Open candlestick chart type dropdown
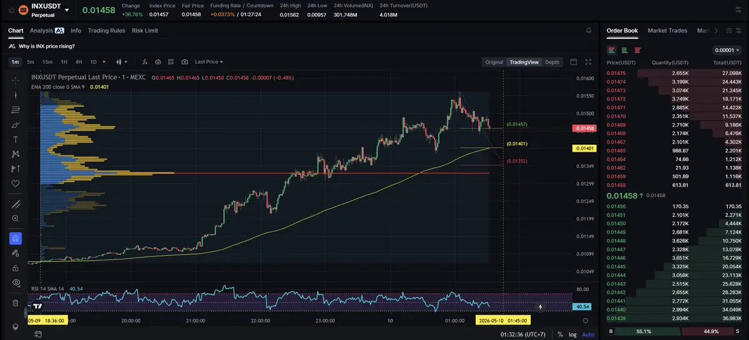Viewport: 749px width, 340px height. (122, 62)
